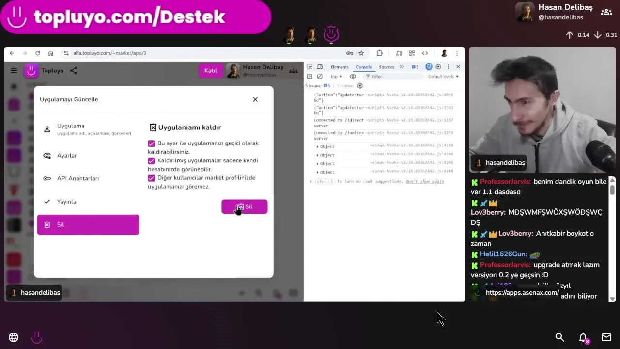
Task: Open Topluyo hamburger menu
Action: 14,71
